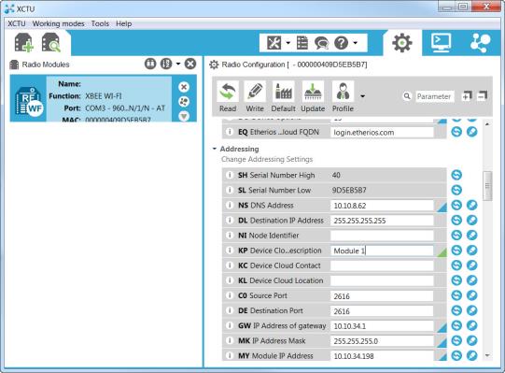Screen dimensions: 505x373
Task: Toggle module list layout view icon
Action: coord(150,64)
